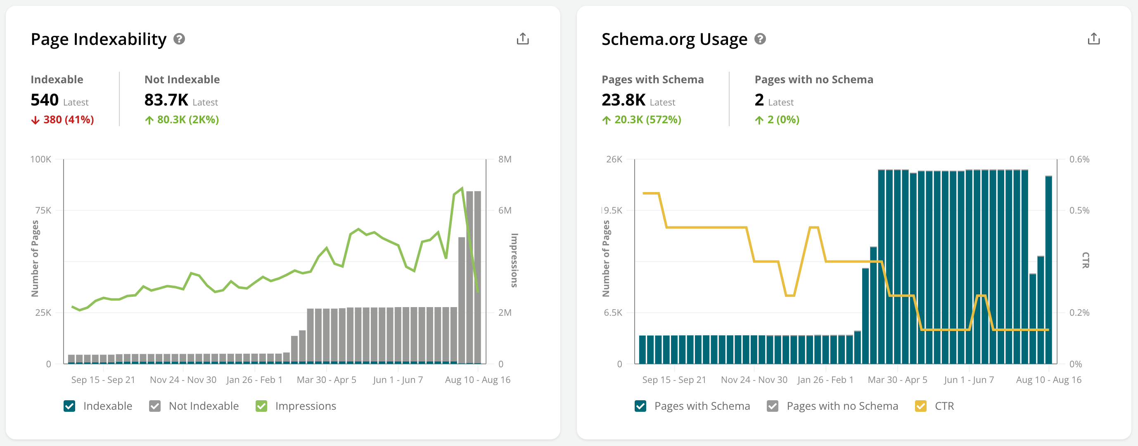This screenshot has width=1138, height=446.
Task: Toggle the Pages with no Schema checkbox
Action: pyautogui.click(x=773, y=406)
